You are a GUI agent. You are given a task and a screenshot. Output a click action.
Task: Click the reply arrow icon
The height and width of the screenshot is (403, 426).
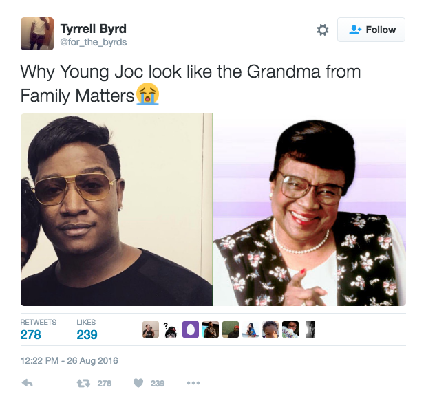tap(27, 383)
